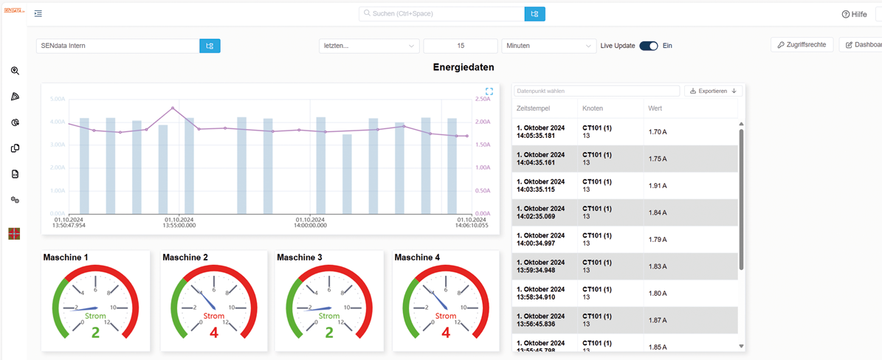Screen dimensions: 882x360
Task: Collapse the sidebar with the menu toggle icon
Action: (x=38, y=13)
